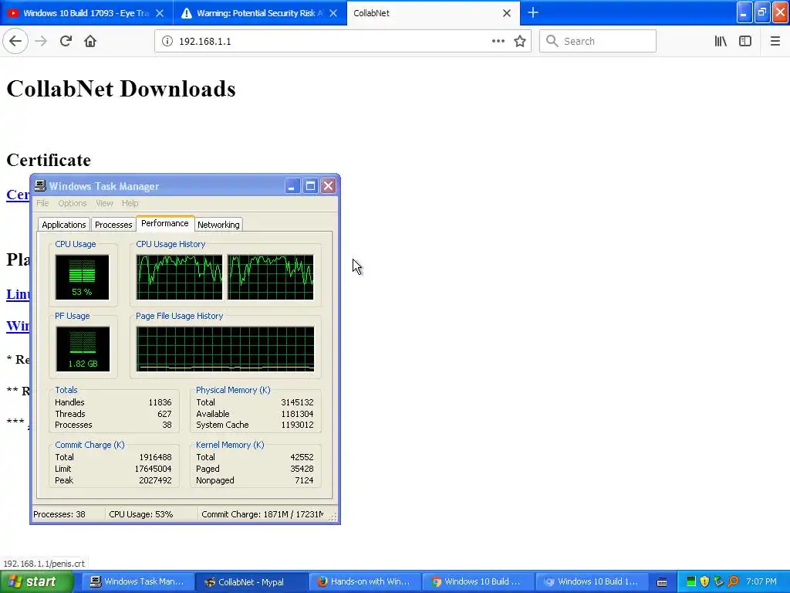Click the Handles value 11836
This screenshot has height=593, width=790.
[x=160, y=402]
